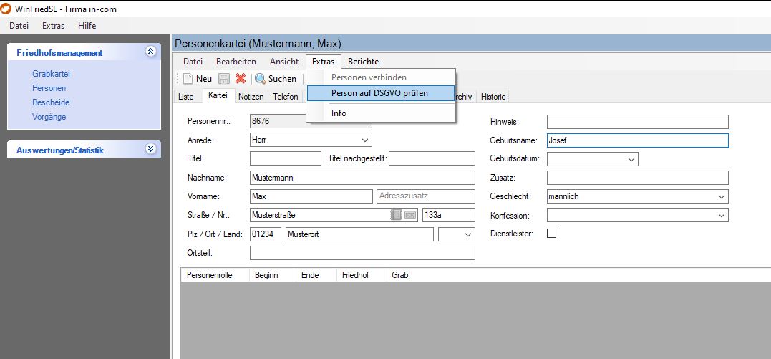Image resolution: width=771 pixels, height=359 pixels.
Task: Choose Info from the Extras menu
Action: point(339,113)
